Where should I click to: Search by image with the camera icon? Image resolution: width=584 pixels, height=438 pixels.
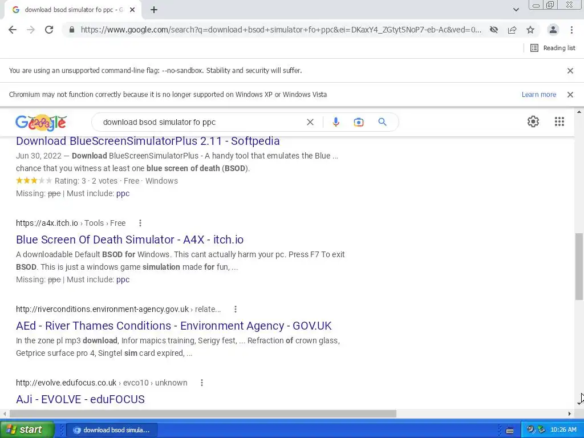359,122
